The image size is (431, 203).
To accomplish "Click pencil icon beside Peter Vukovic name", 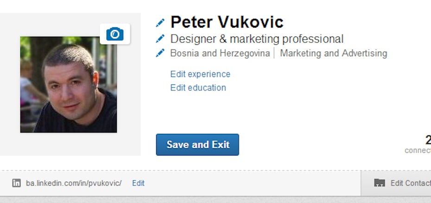I will click(160, 22).
